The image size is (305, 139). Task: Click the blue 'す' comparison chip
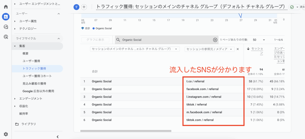click(77, 7)
